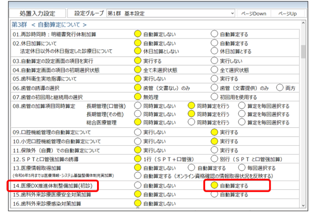This screenshot has width=311, height=214.
Task: Select 両方 for 06.歯管の誘導の選択
Action: coord(280,88)
